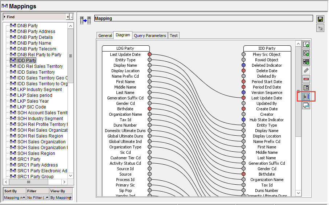The image size is (329, 205).
Task: Click the gray panel icon above auto-map
Action: point(306,88)
